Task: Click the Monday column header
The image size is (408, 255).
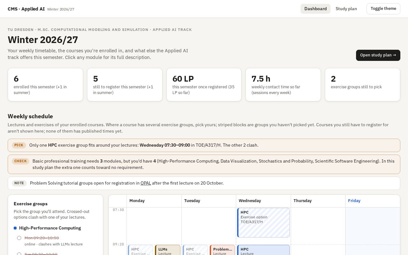Action: [x=154, y=201]
